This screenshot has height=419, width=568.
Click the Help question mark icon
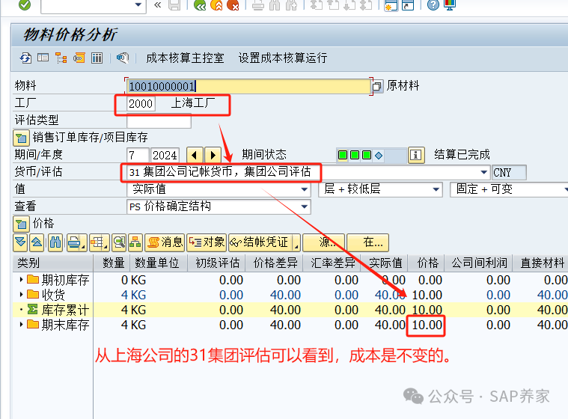click(433, 5)
